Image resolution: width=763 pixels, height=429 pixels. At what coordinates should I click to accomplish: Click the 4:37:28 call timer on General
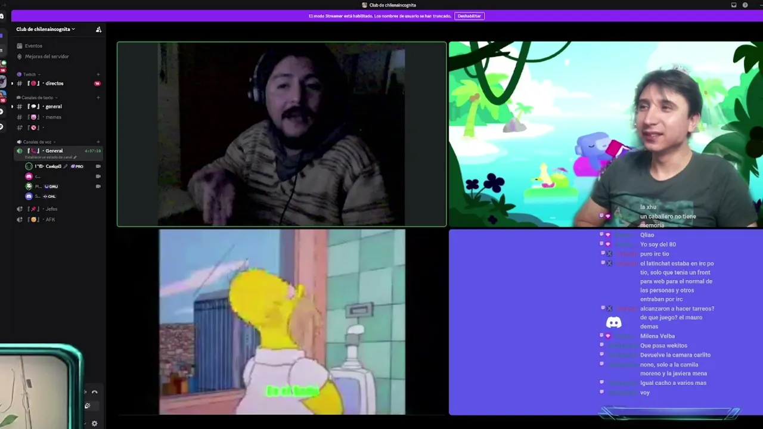click(x=93, y=151)
